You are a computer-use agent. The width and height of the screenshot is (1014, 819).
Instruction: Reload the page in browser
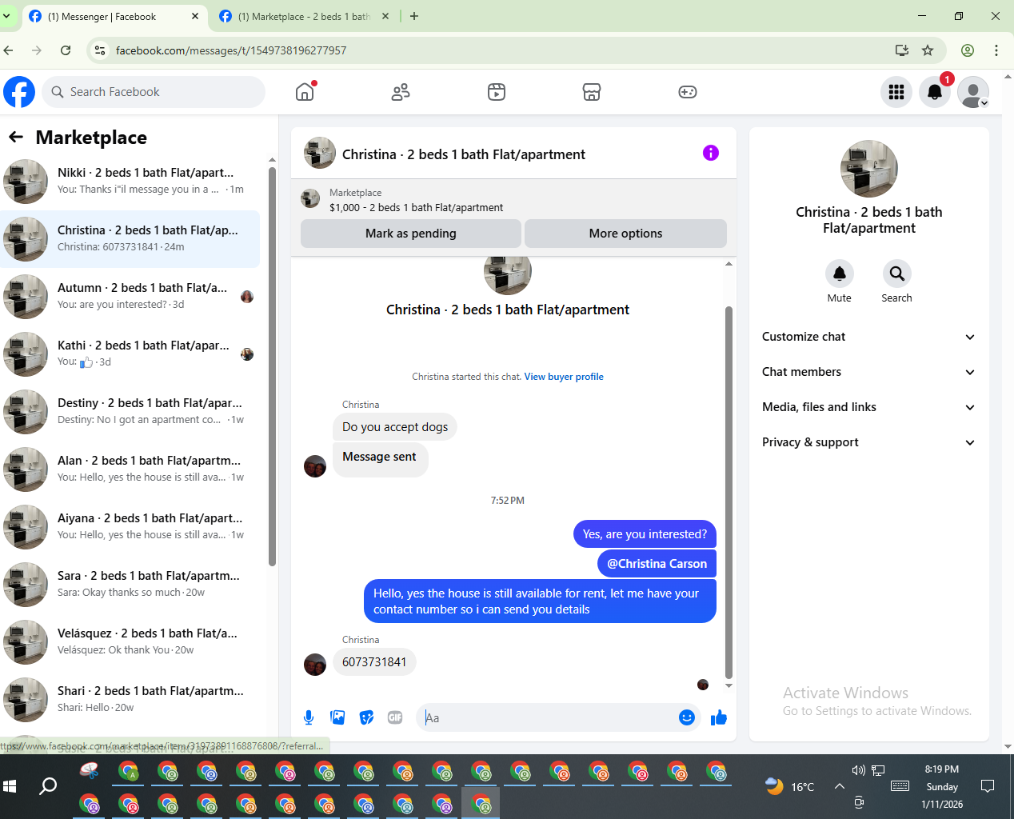click(66, 50)
